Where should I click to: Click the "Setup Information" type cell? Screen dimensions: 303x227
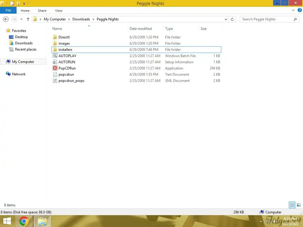(x=179, y=62)
